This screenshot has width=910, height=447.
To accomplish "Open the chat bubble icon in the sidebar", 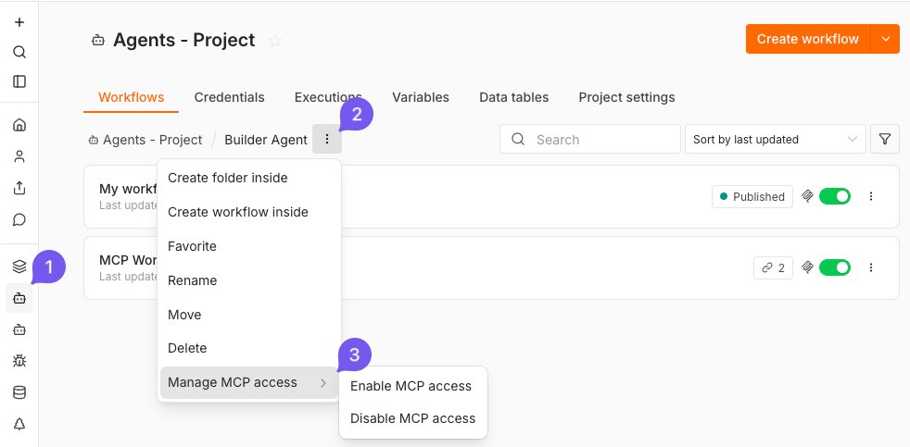I will pyautogui.click(x=19, y=219).
